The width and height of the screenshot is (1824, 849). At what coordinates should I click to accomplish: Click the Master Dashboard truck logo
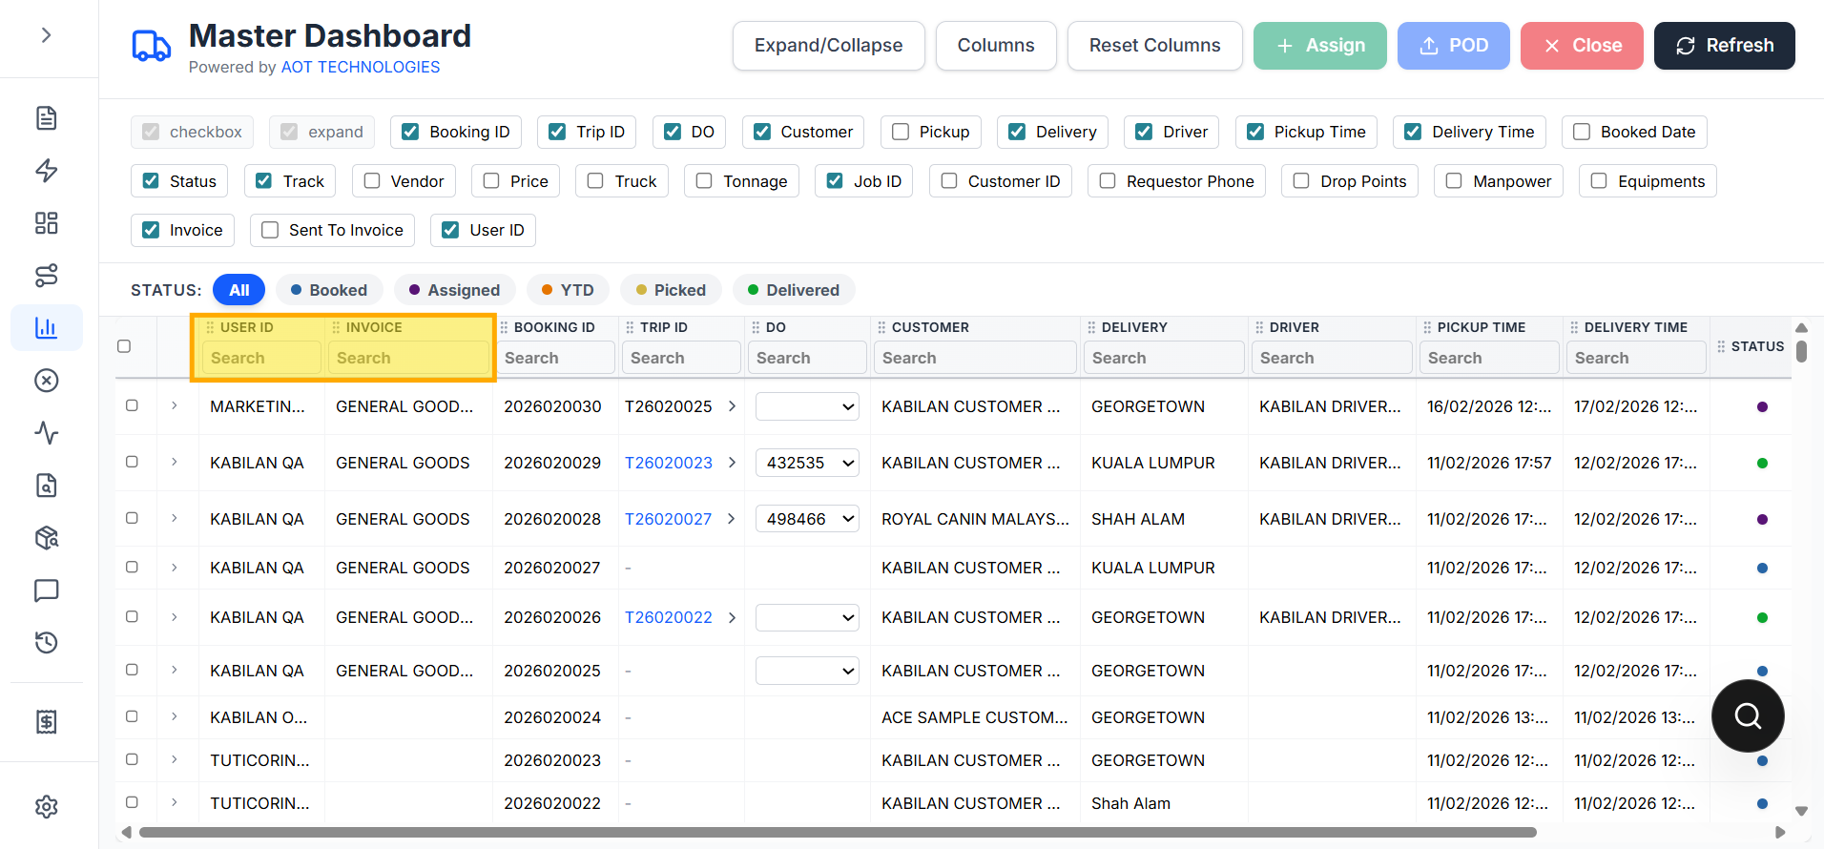[151, 46]
